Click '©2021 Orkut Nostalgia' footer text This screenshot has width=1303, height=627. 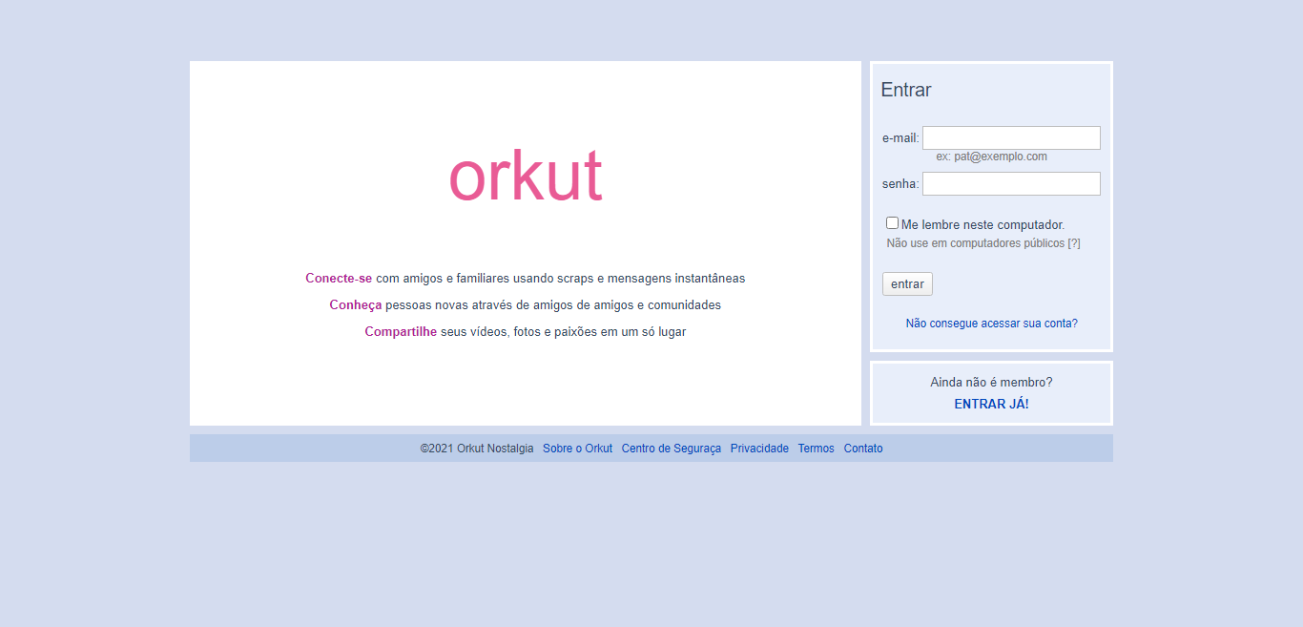click(x=477, y=449)
